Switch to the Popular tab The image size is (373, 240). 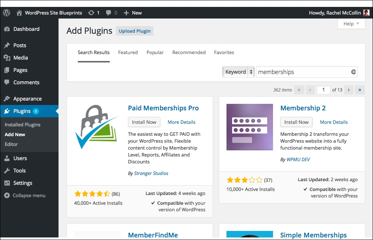click(x=155, y=53)
